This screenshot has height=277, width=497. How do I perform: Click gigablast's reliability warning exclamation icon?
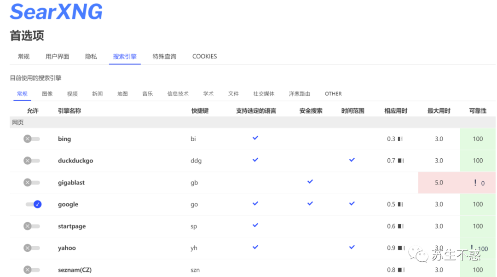click(475, 183)
